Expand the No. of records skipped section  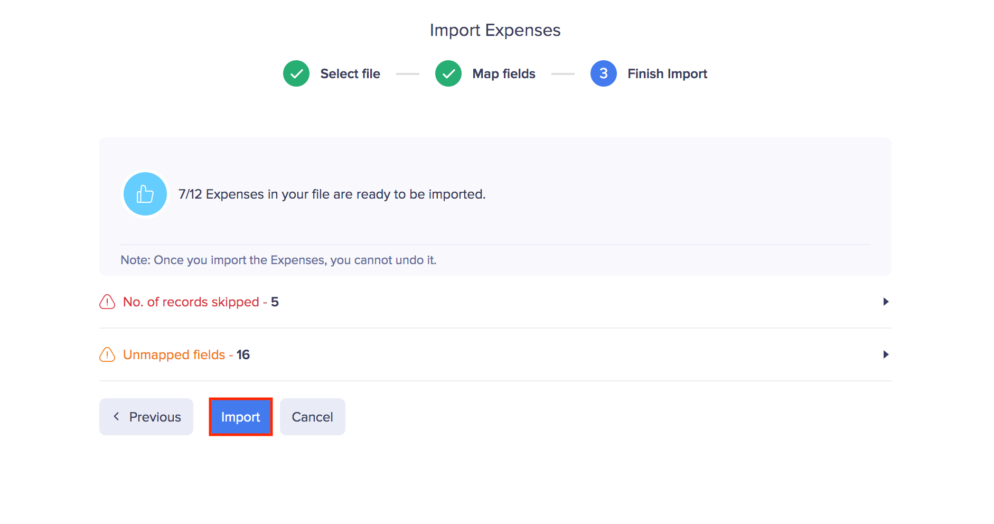(x=885, y=302)
